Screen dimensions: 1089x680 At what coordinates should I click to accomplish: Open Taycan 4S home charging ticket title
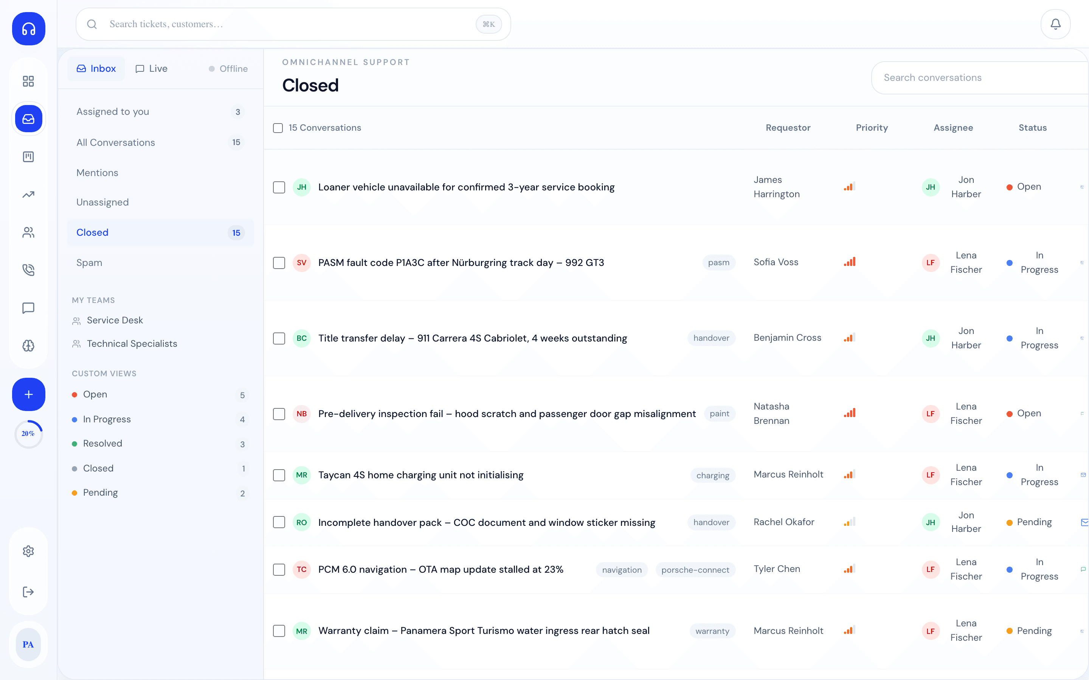click(x=421, y=475)
